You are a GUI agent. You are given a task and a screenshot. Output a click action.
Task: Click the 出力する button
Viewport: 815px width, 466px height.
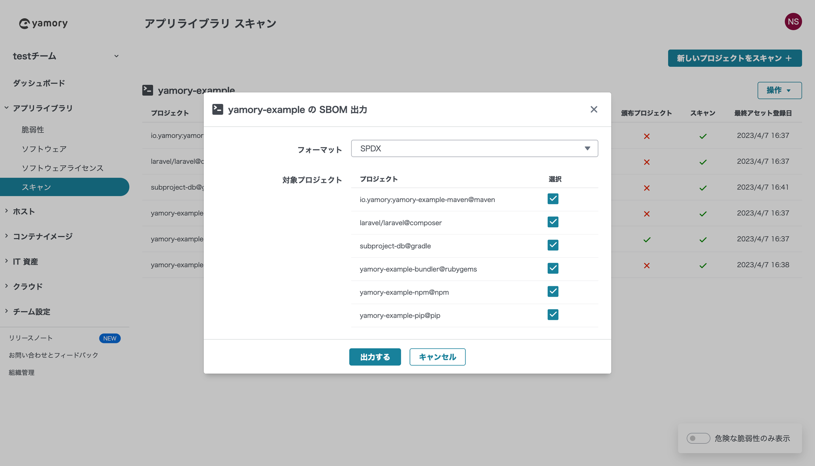pos(375,357)
